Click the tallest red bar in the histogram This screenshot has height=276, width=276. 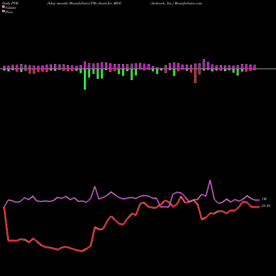(195, 76)
